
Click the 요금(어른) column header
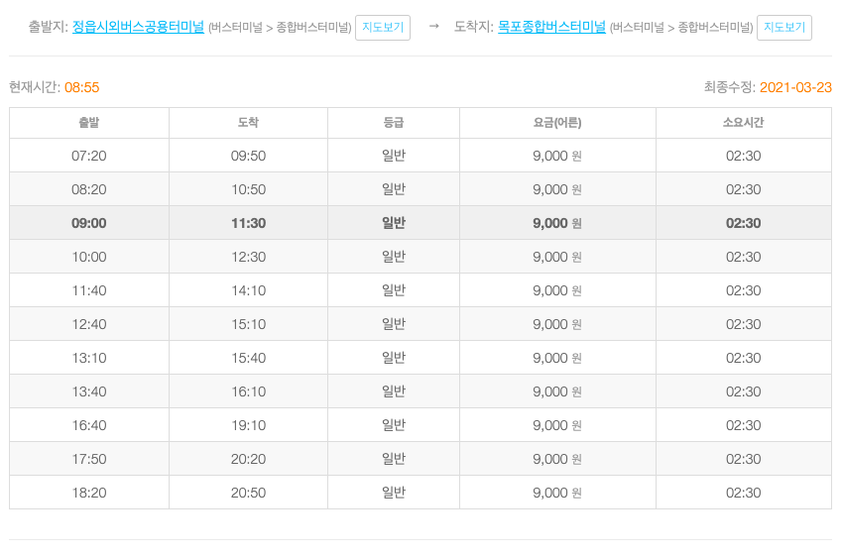pos(557,123)
